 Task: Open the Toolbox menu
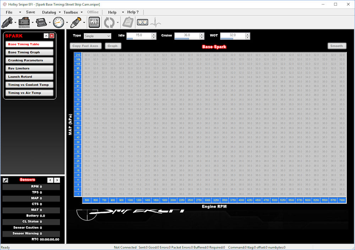coord(71,12)
